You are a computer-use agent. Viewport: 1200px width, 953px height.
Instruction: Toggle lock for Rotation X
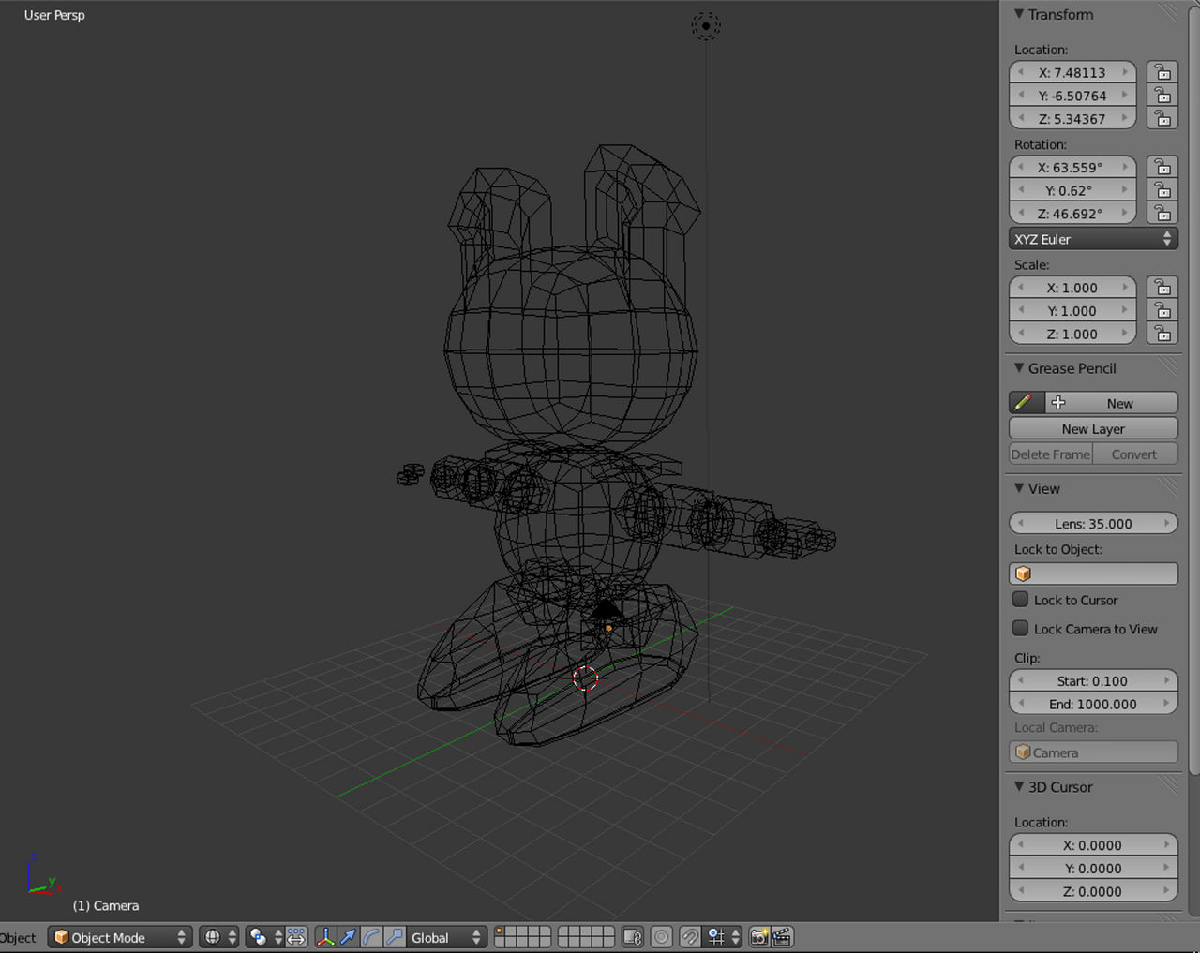[x=1162, y=167]
